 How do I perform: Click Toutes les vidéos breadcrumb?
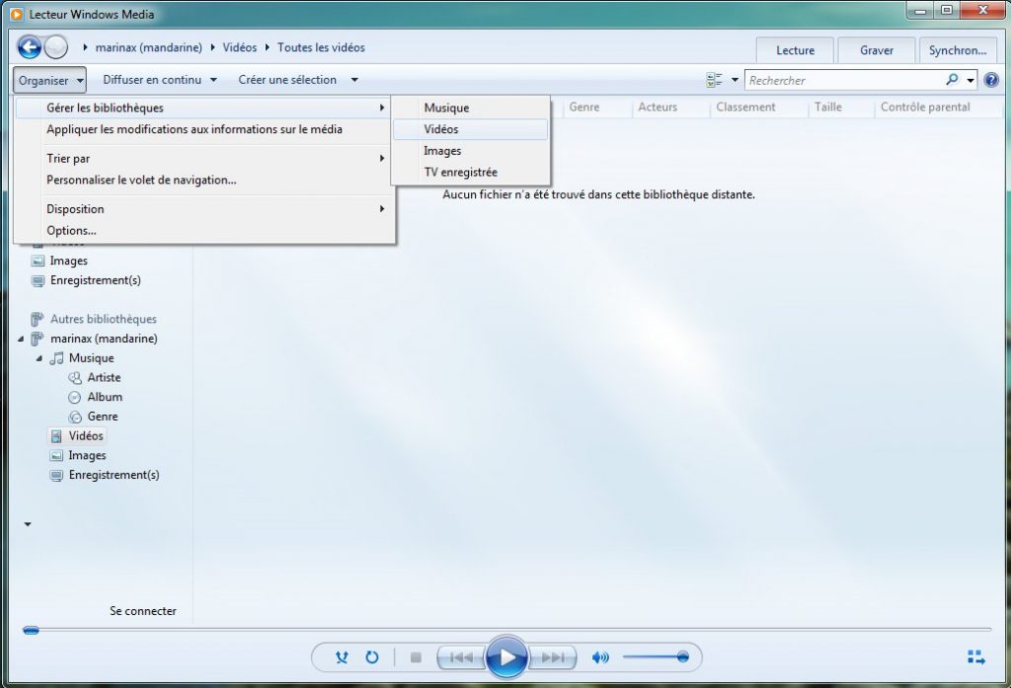(x=321, y=47)
